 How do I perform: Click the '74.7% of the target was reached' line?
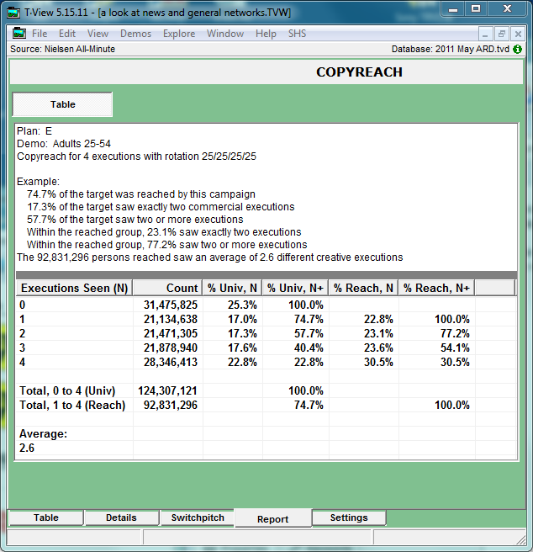click(141, 194)
